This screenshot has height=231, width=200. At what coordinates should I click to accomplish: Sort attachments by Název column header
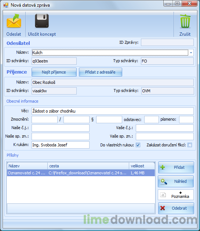(27, 166)
